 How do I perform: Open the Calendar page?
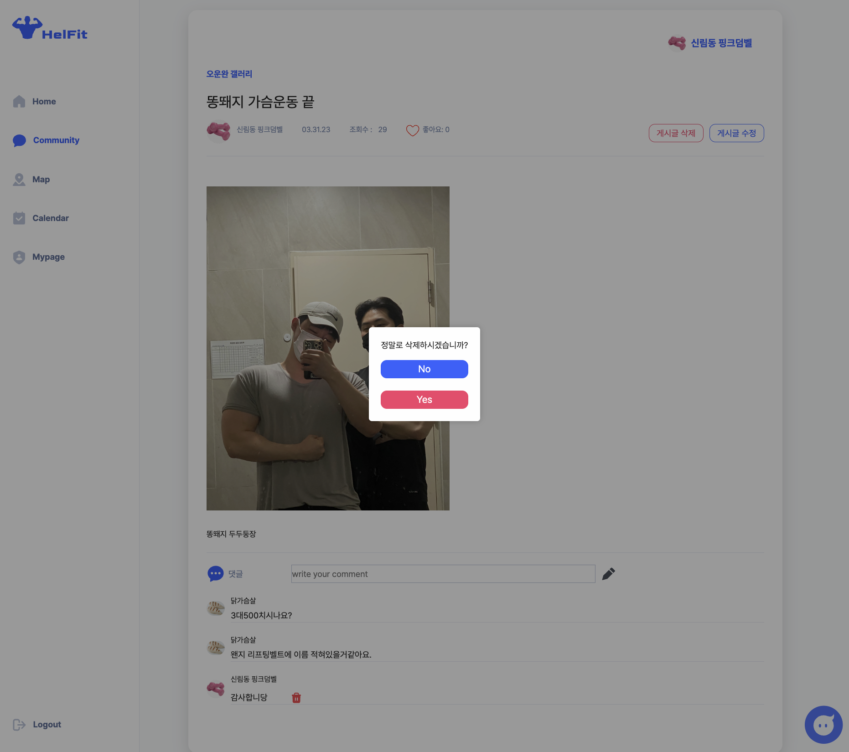pyautogui.click(x=41, y=218)
